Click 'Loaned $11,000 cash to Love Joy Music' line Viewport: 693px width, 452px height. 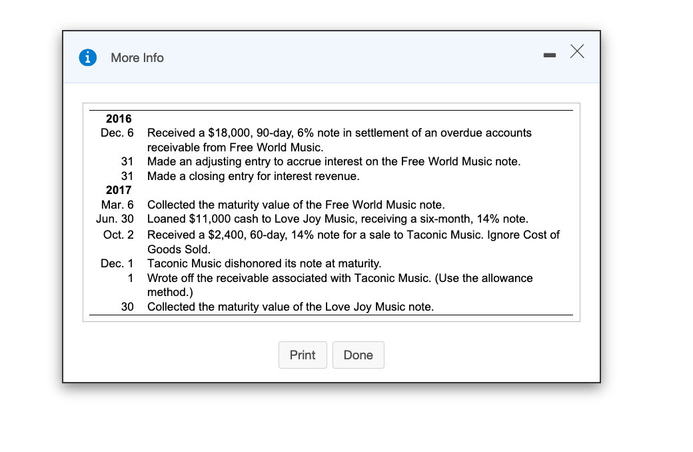tap(338, 219)
